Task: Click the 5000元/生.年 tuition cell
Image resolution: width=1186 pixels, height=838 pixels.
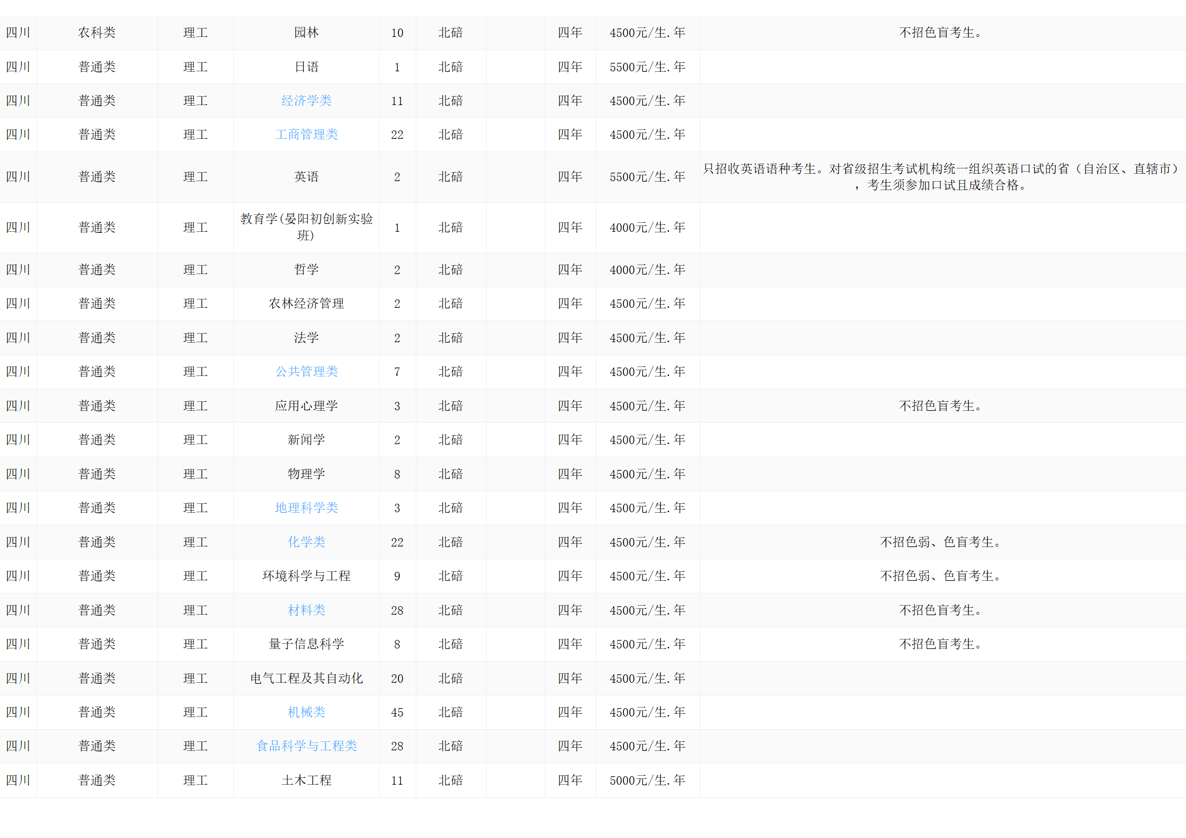Action: pos(647,780)
